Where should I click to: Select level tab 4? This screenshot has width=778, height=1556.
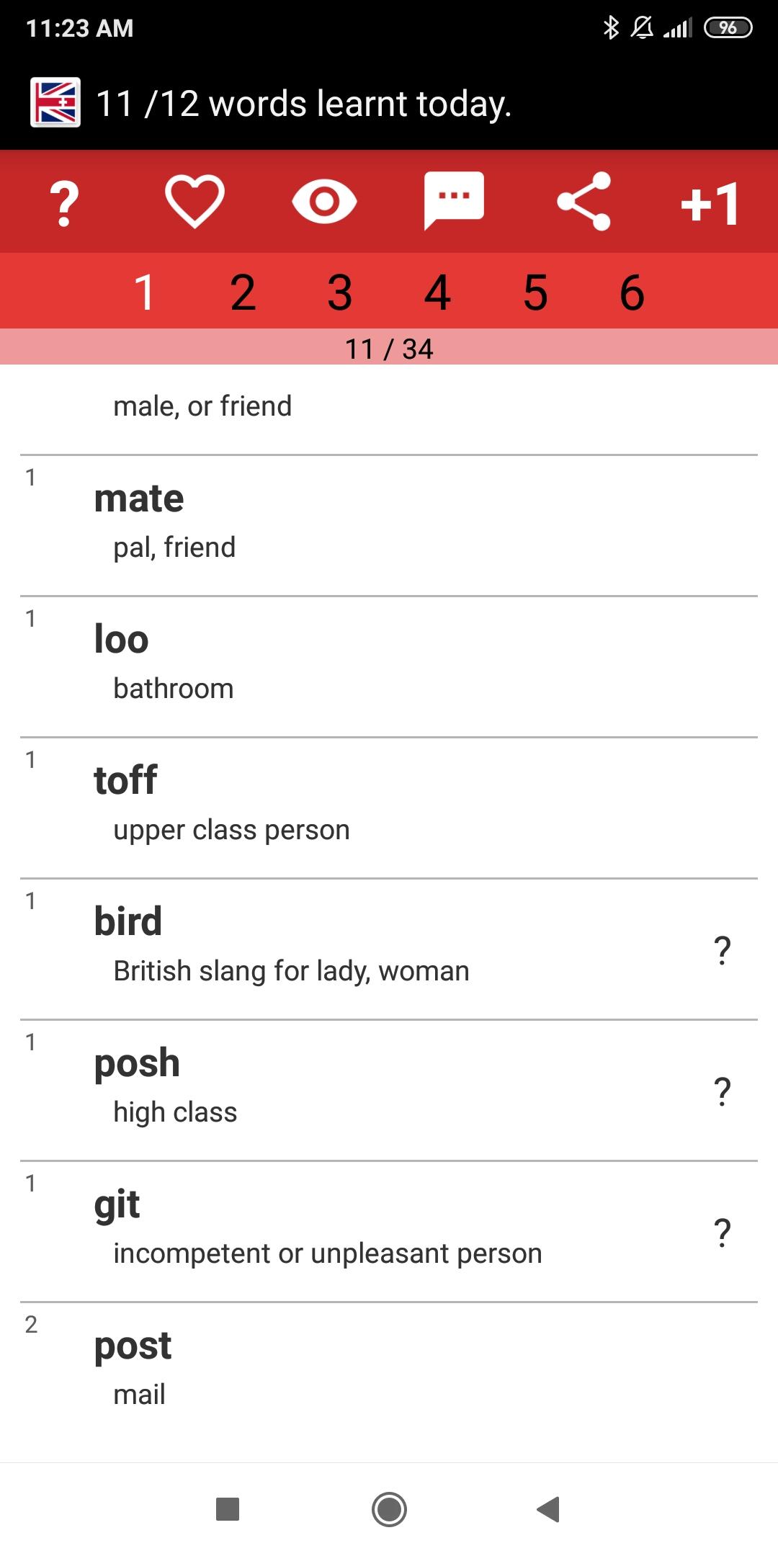point(437,292)
